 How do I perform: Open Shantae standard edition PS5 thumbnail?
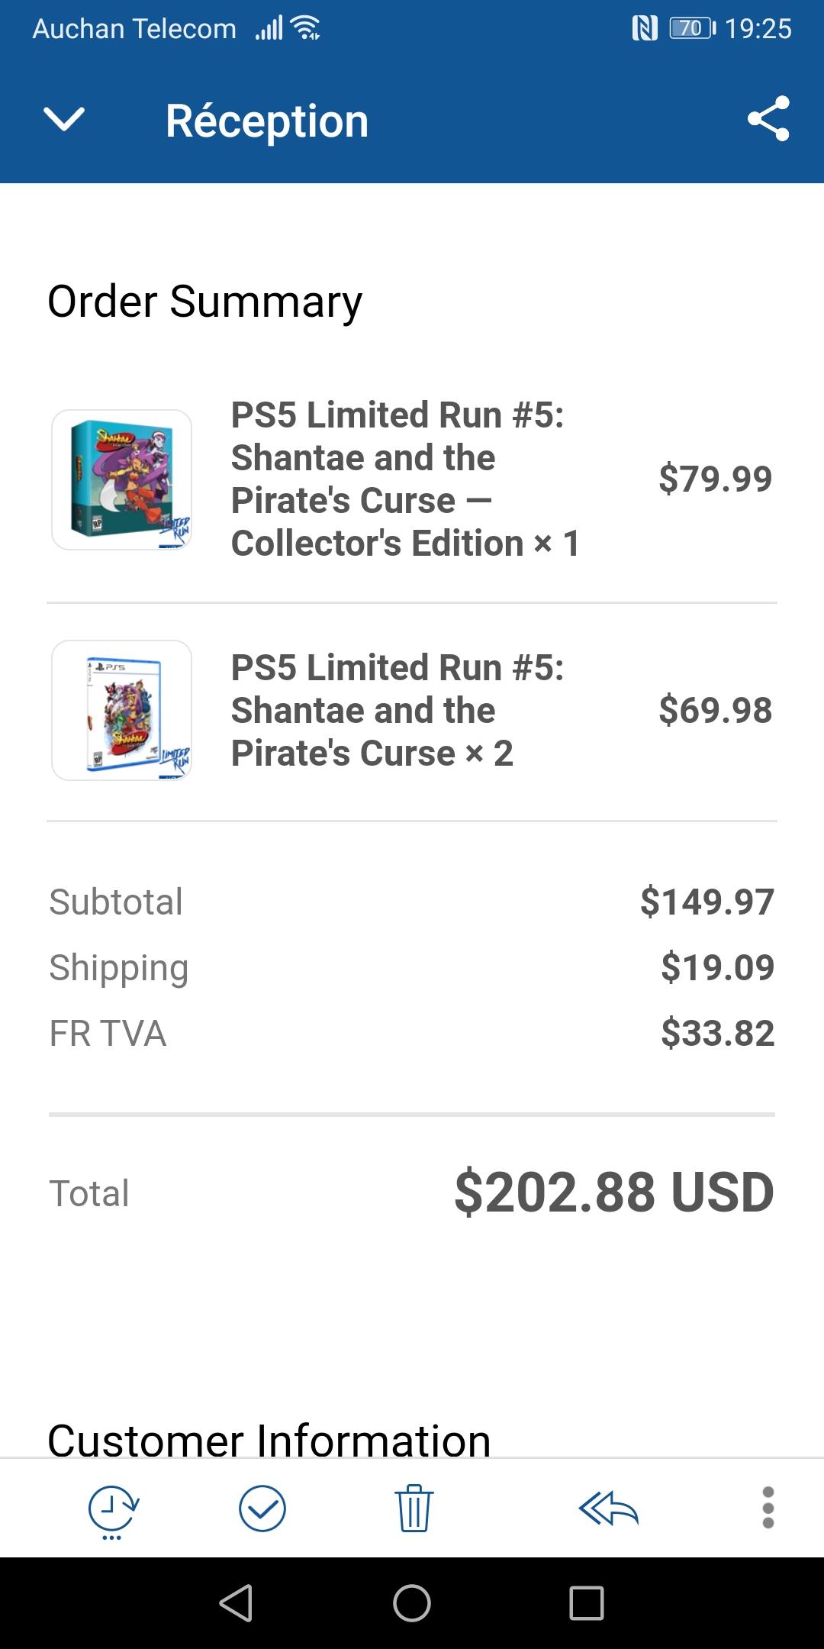[x=122, y=710]
